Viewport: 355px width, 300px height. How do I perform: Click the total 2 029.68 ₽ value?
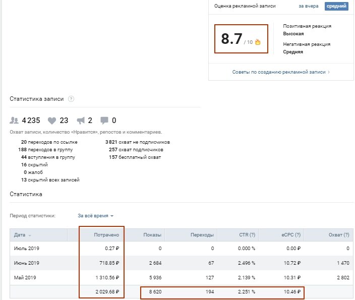point(107,292)
